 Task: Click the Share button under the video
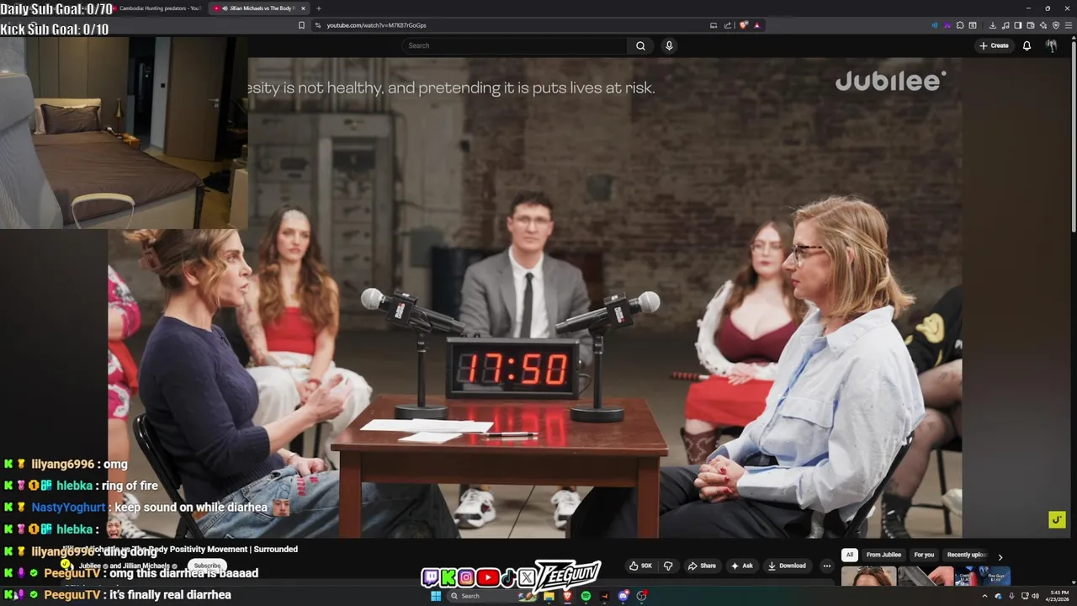coord(702,566)
